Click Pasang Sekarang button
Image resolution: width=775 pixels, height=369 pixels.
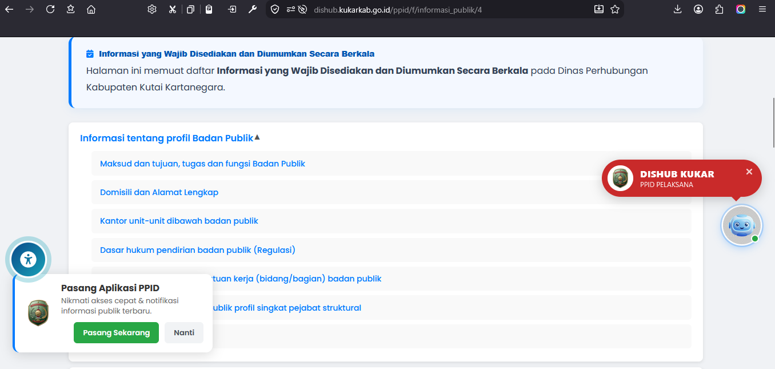(117, 332)
